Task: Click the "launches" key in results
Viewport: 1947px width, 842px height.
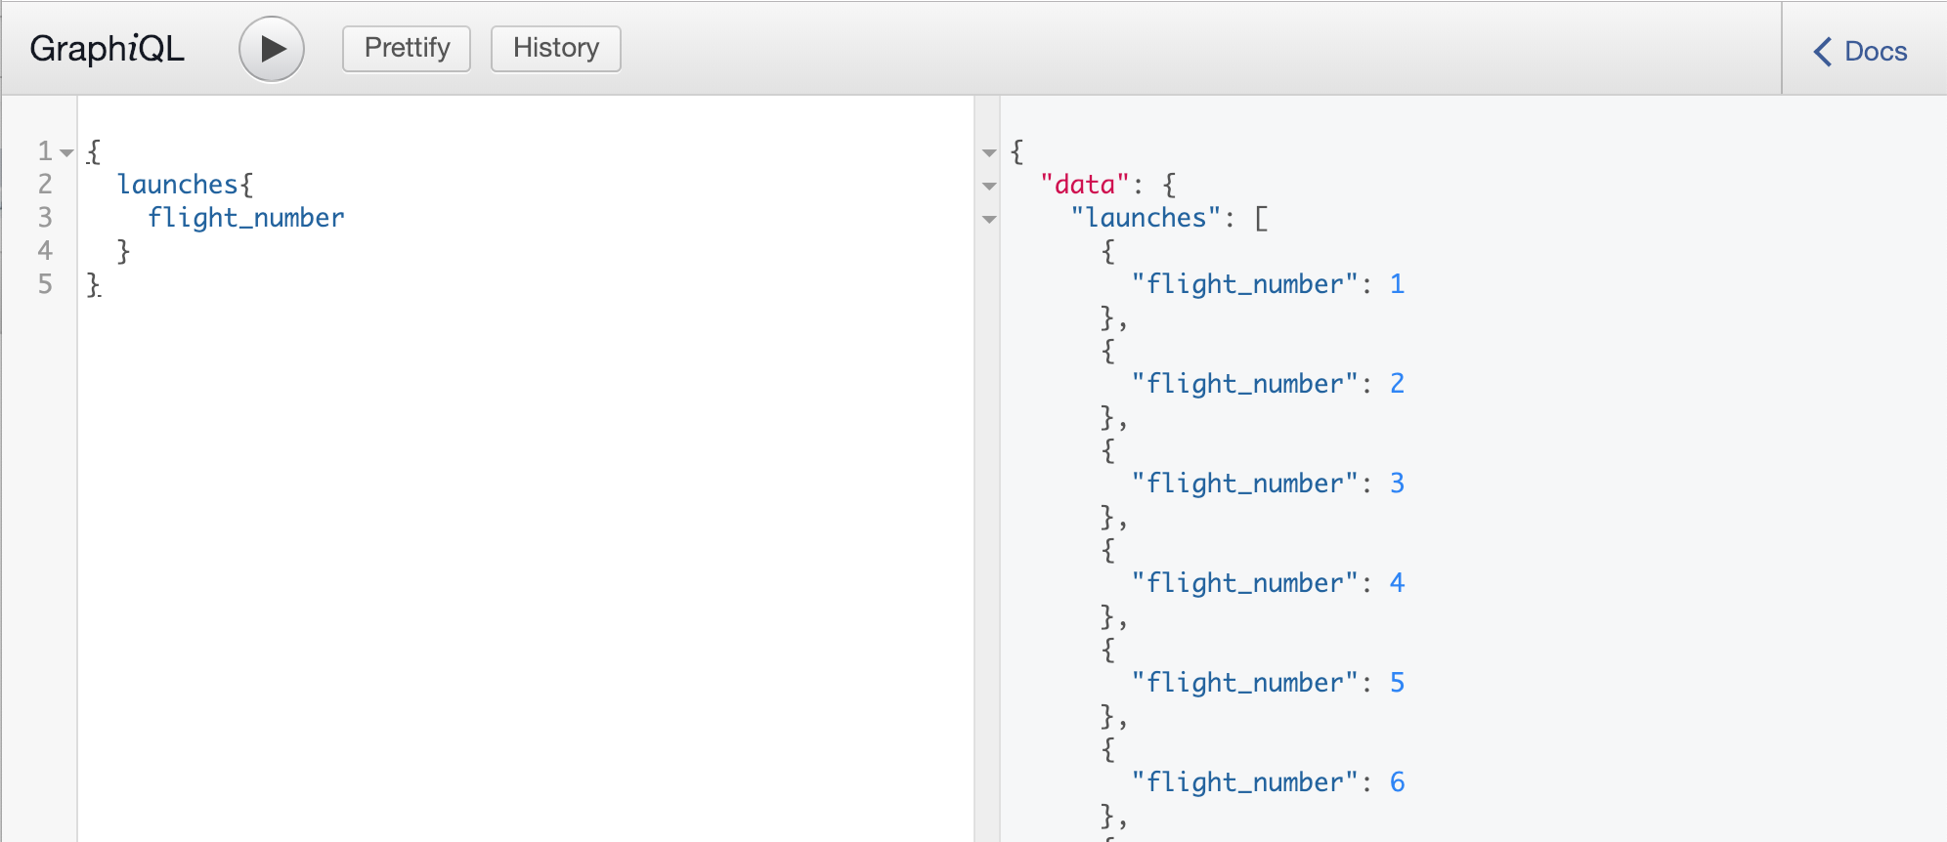Action: pos(1146,218)
